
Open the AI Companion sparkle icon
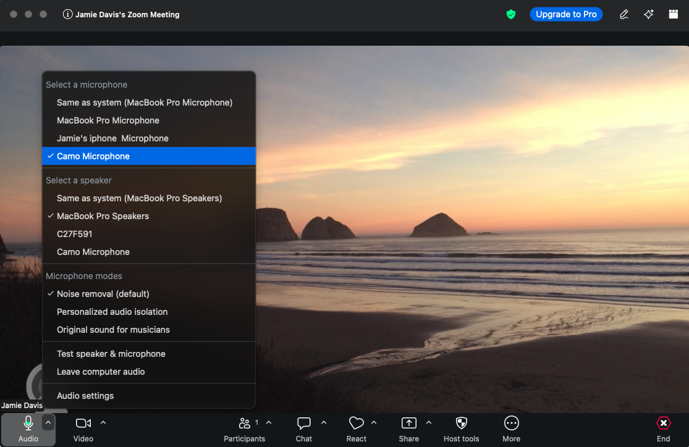tap(648, 14)
